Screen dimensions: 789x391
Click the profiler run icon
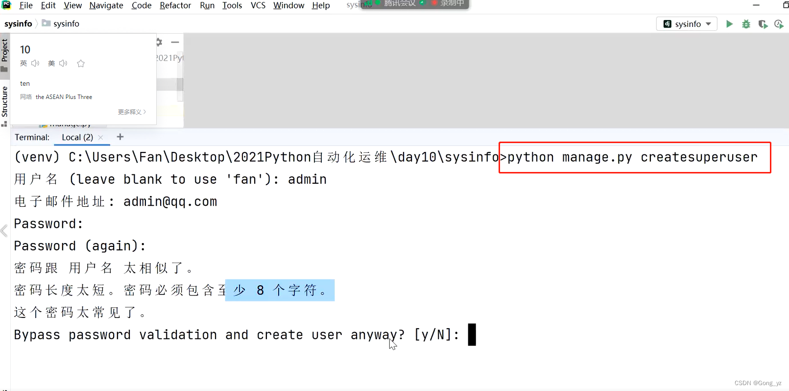[779, 24]
